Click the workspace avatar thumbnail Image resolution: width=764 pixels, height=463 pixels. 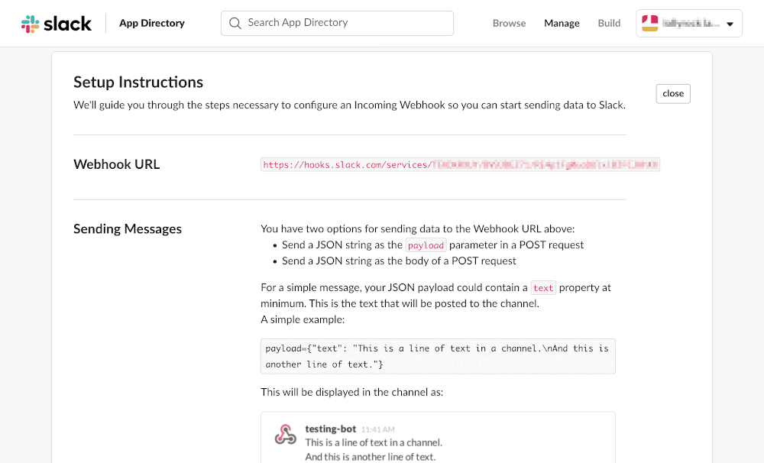(649, 23)
